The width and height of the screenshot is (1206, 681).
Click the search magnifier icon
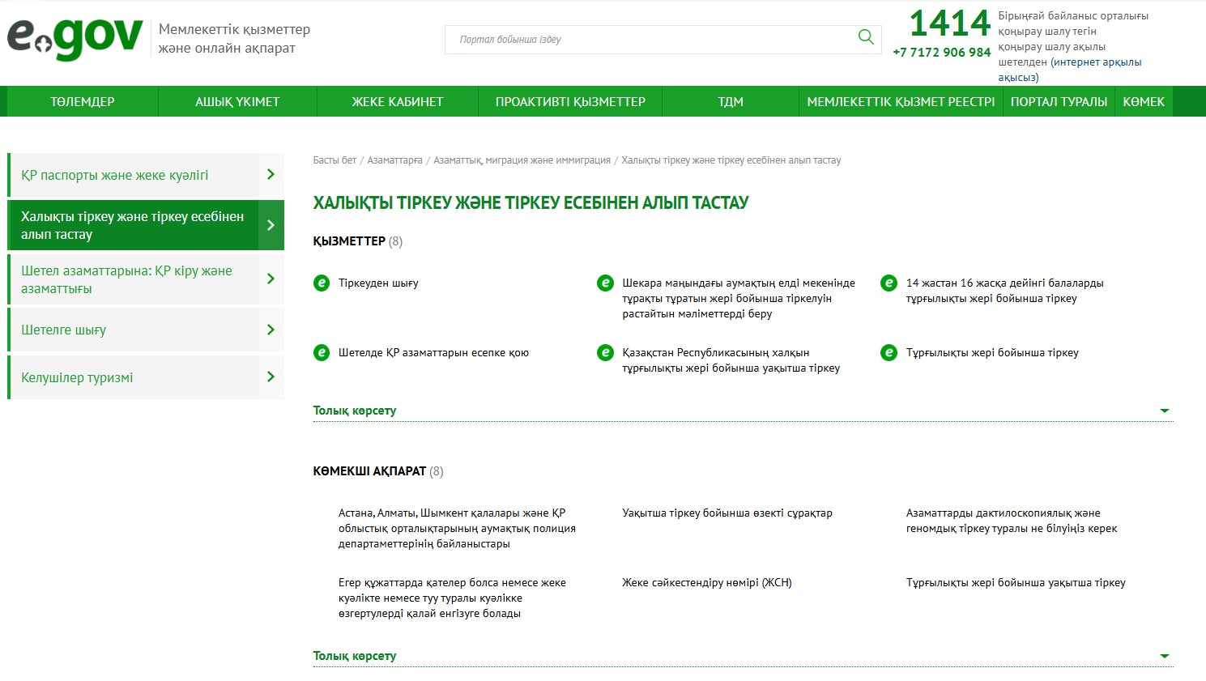point(865,37)
